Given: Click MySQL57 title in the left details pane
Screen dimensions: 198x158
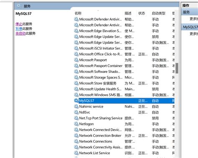Looking at the screenshot, I should 23,14.
